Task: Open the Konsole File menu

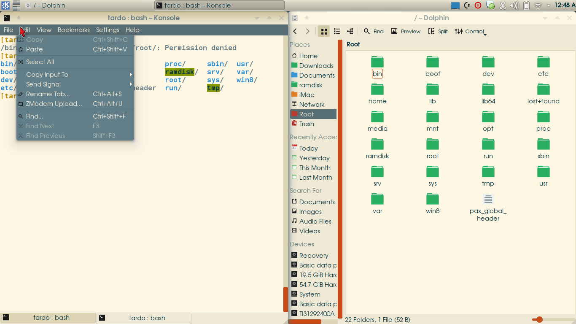Action: (x=8, y=30)
